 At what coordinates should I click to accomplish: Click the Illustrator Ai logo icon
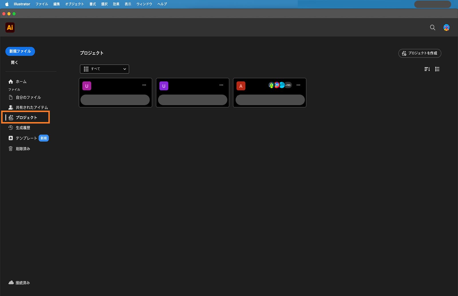click(x=10, y=28)
